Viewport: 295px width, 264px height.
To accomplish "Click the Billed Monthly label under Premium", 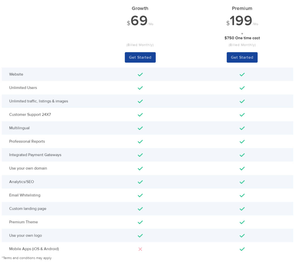I will coord(242,45).
